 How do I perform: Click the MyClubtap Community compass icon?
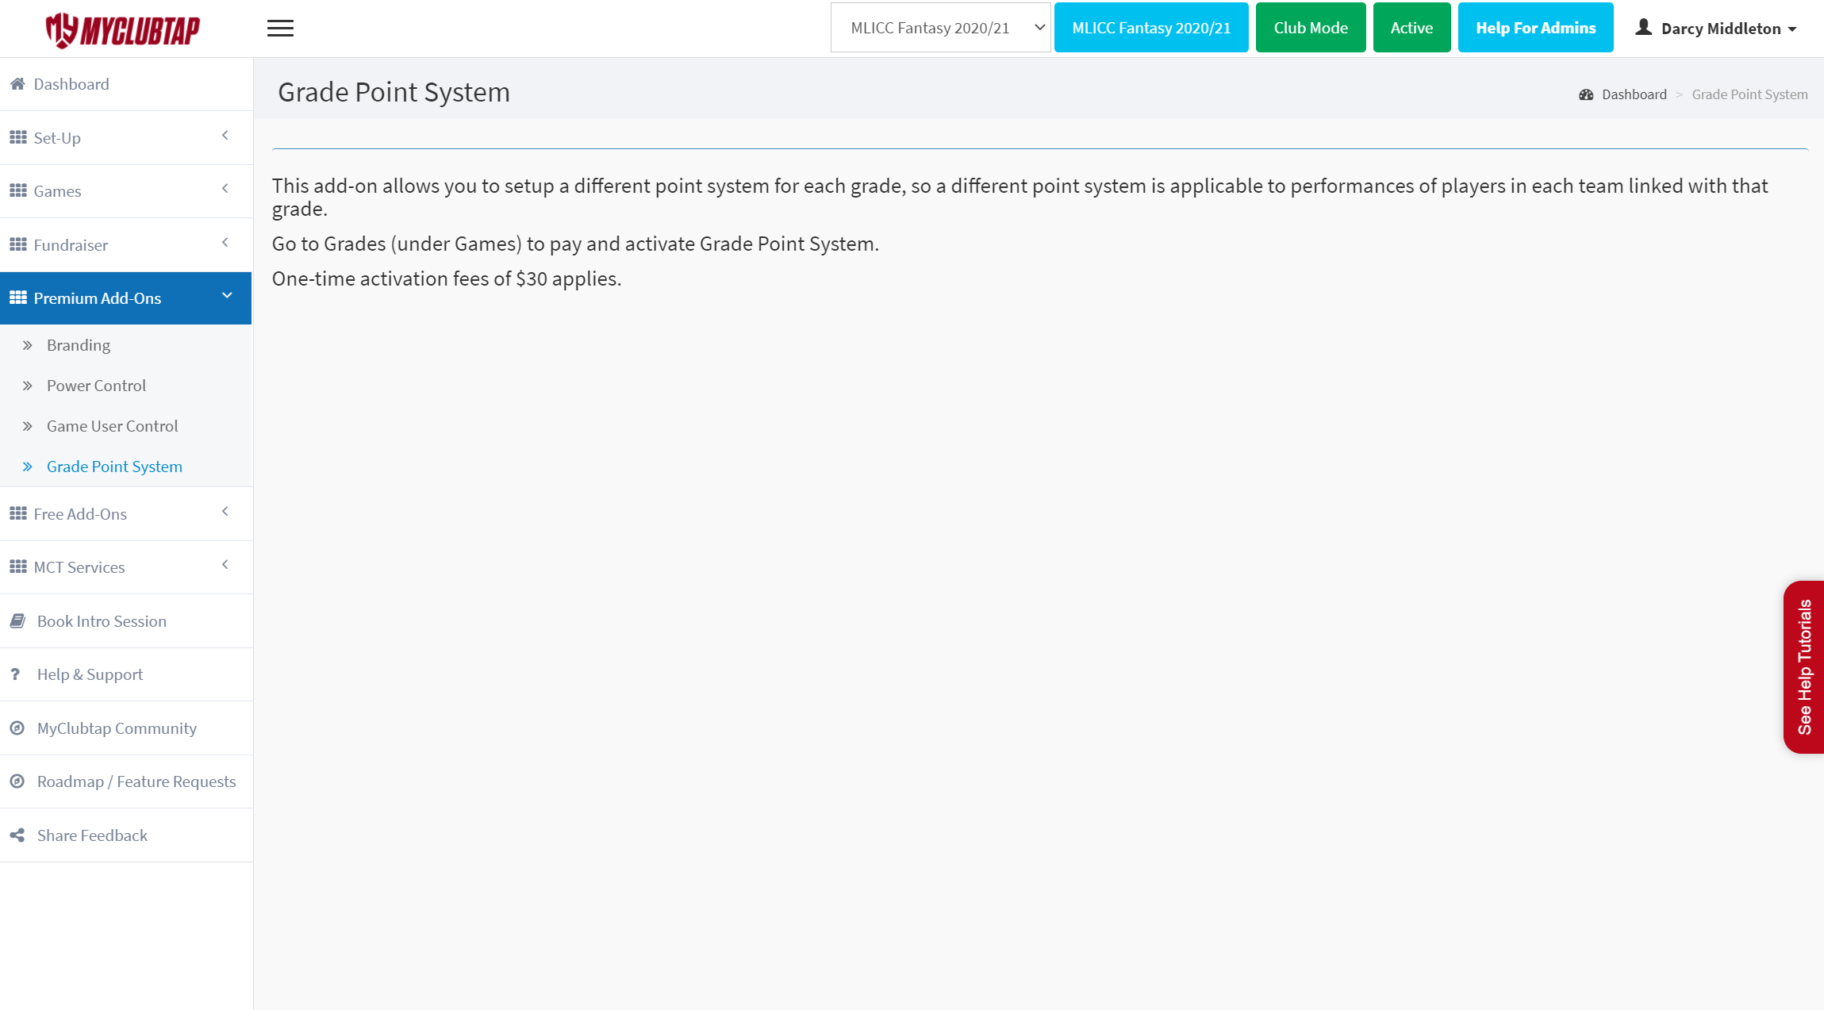coord(17,728)
